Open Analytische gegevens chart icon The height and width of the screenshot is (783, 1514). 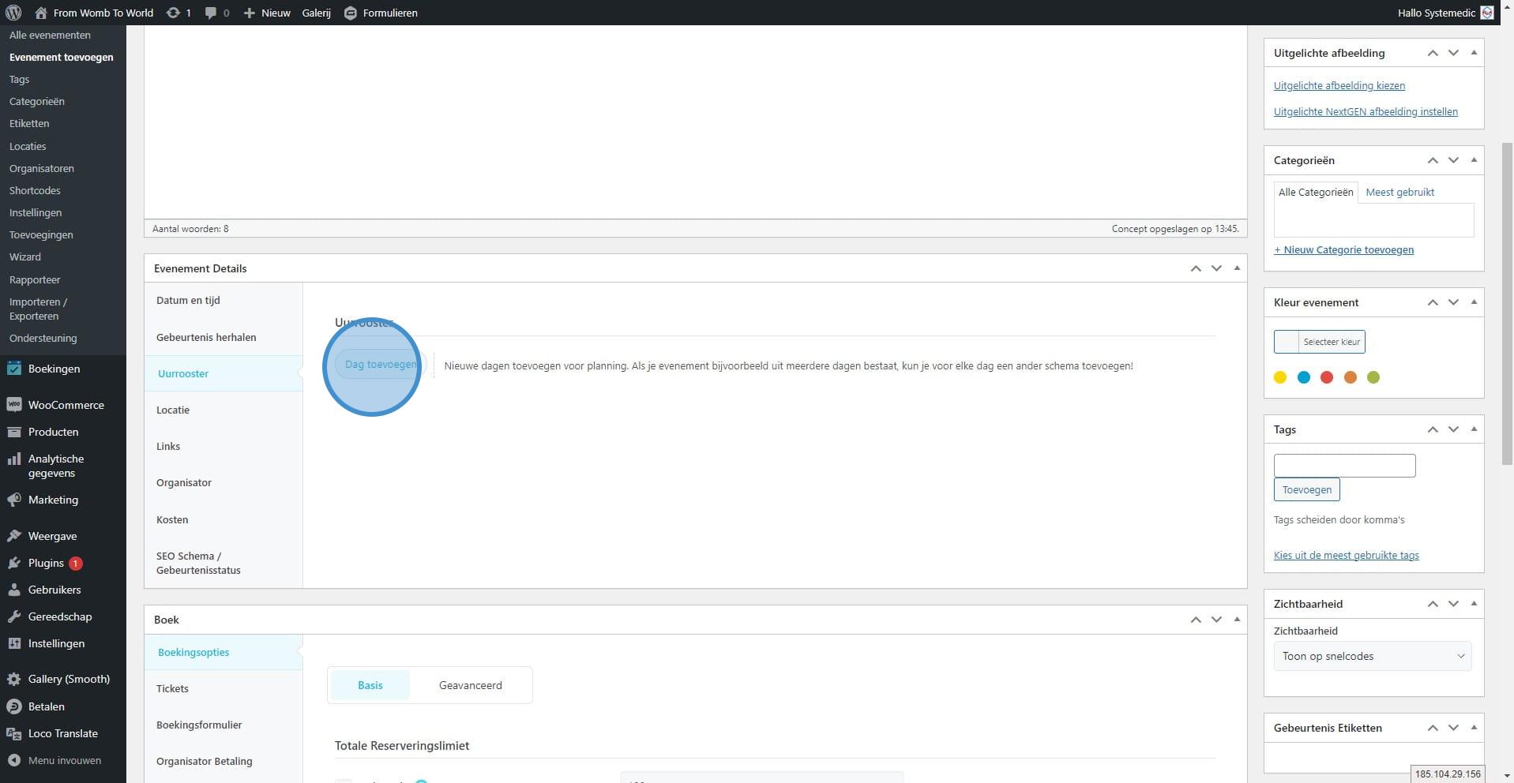[x=13, y=459]
